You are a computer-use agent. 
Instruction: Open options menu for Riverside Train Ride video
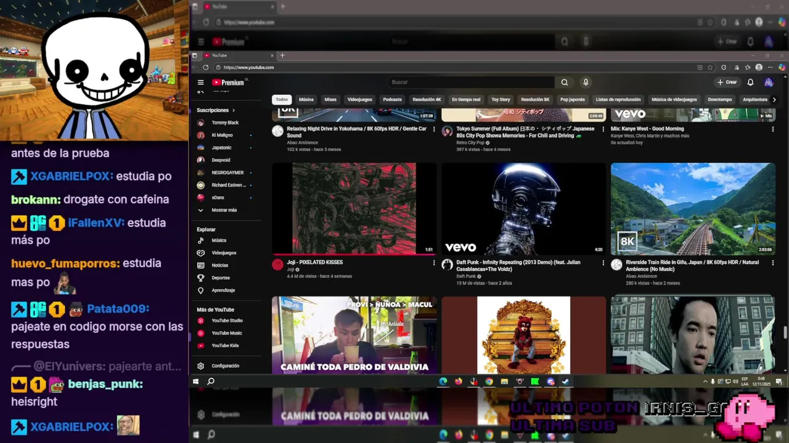point(773,263)
